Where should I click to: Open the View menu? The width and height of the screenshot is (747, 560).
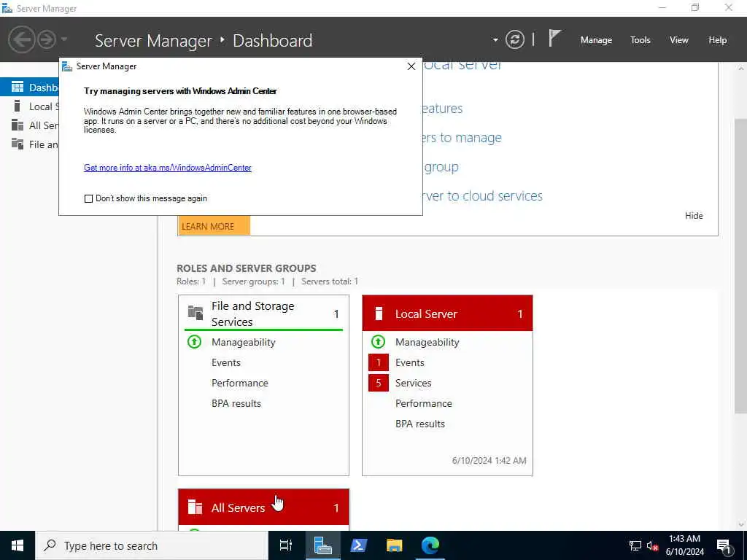(x=679, y=40)
